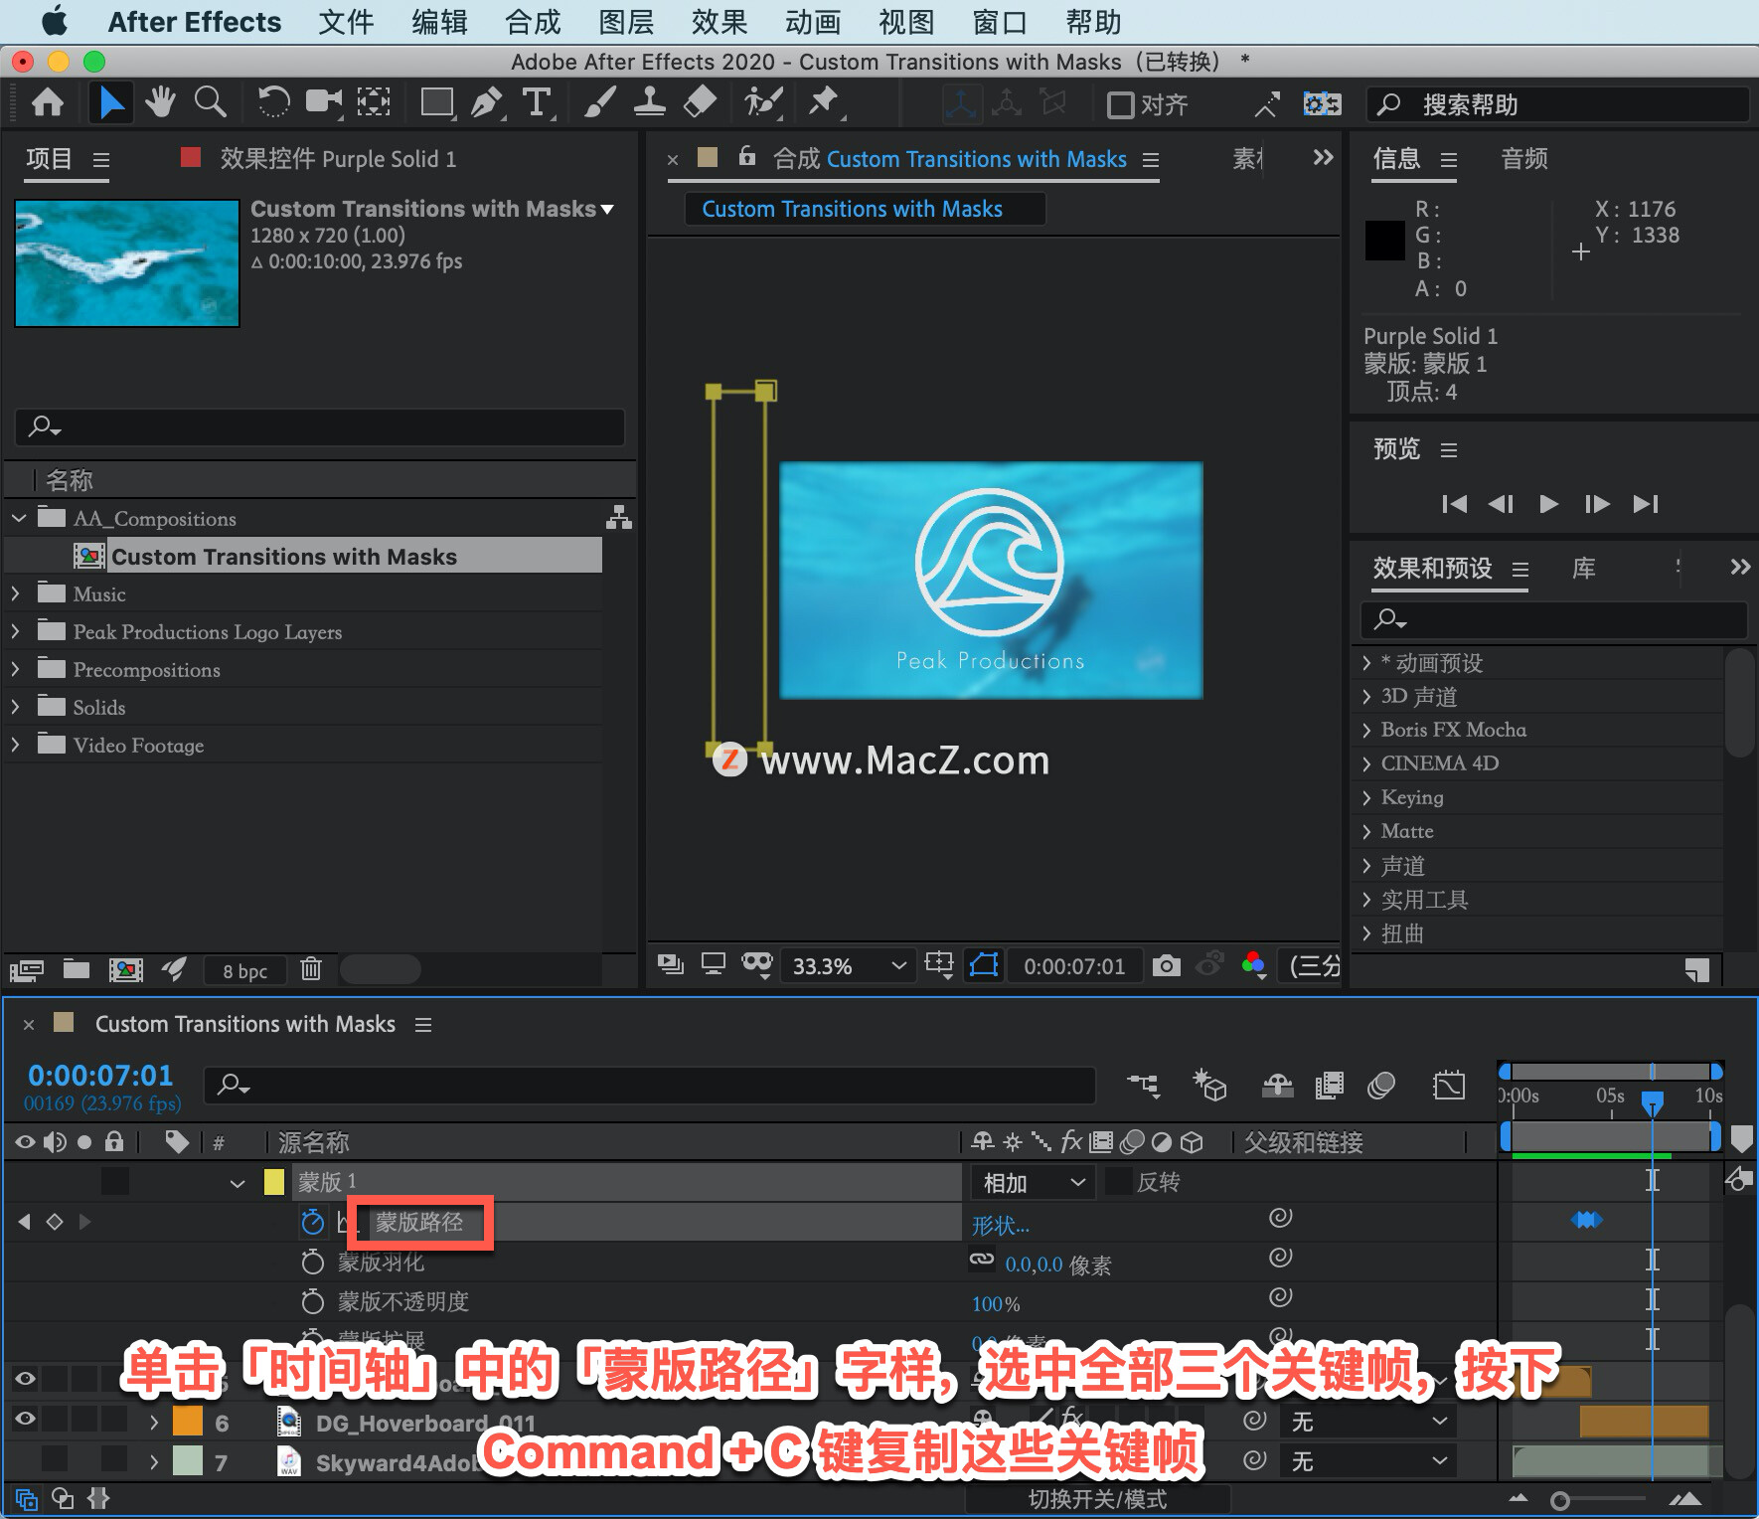The image size is (1759, 1519).
Task: Select the Brush tool
Action: 599,102
